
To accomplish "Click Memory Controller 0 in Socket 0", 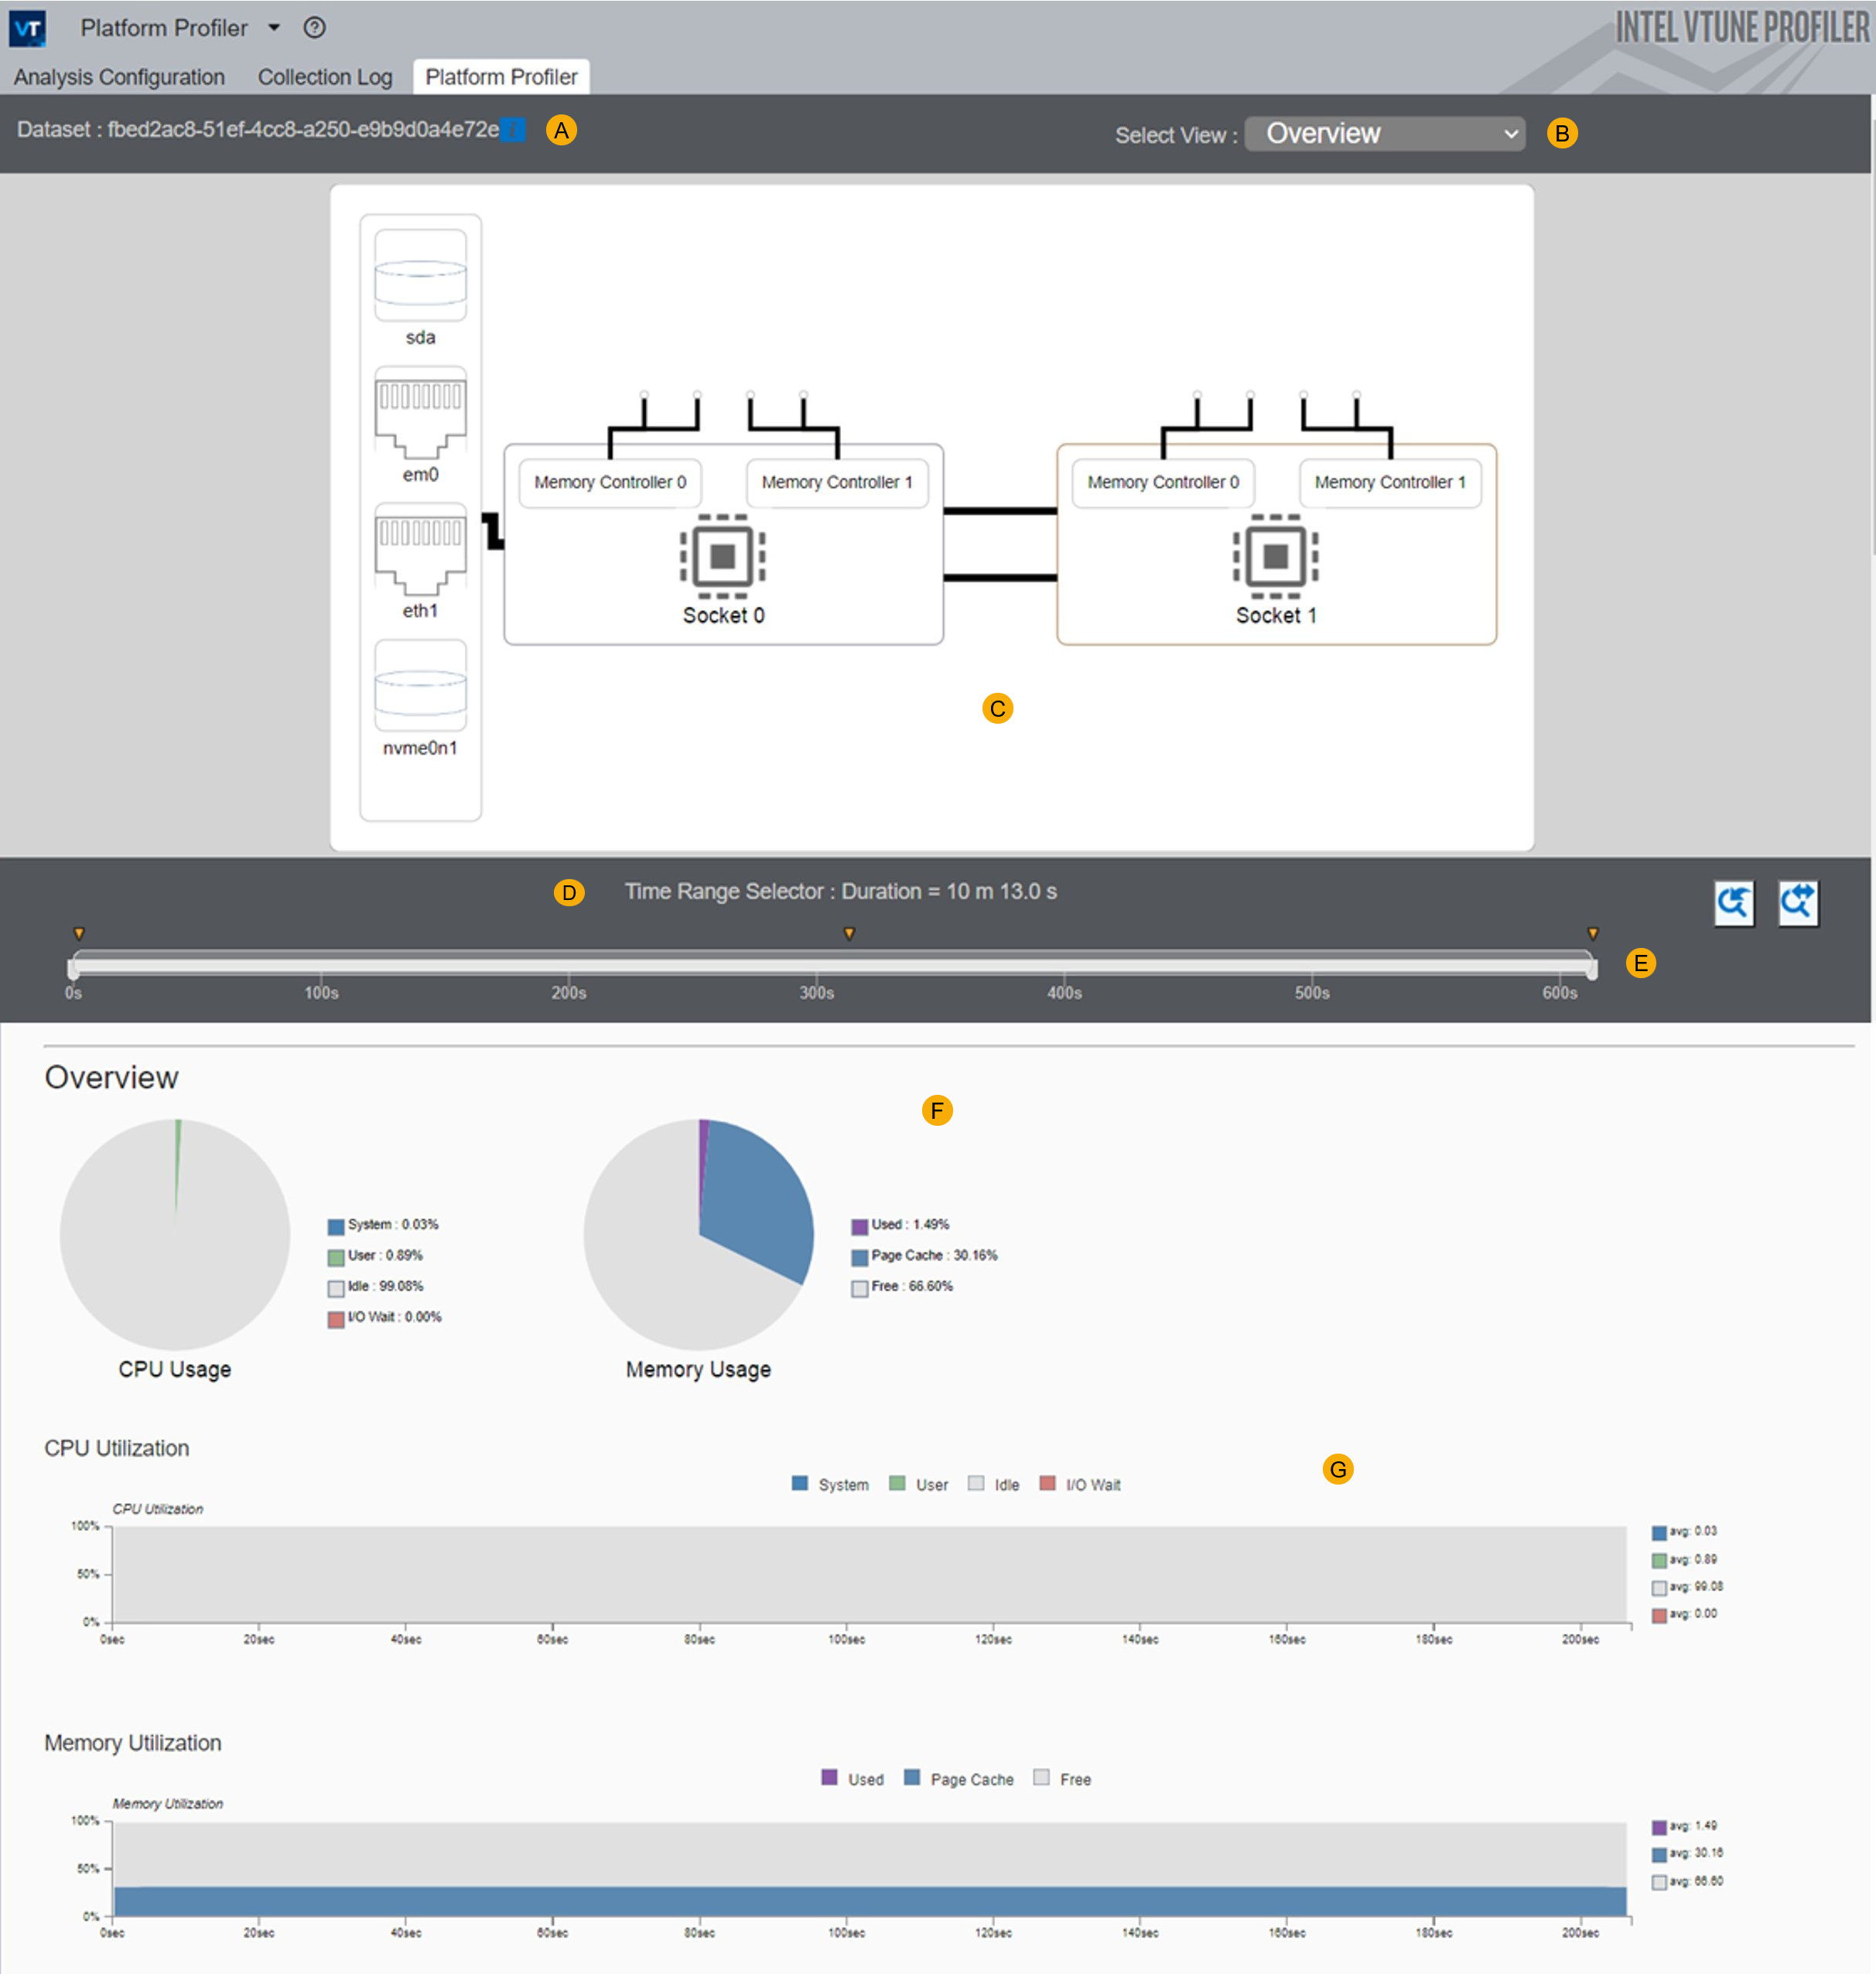I will [x=609, y=482].
